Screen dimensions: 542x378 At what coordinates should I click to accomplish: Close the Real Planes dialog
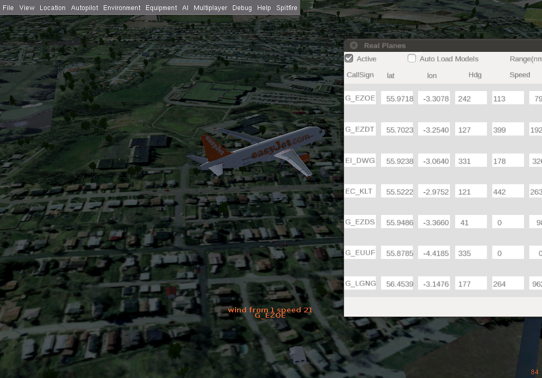pos(354,46)
